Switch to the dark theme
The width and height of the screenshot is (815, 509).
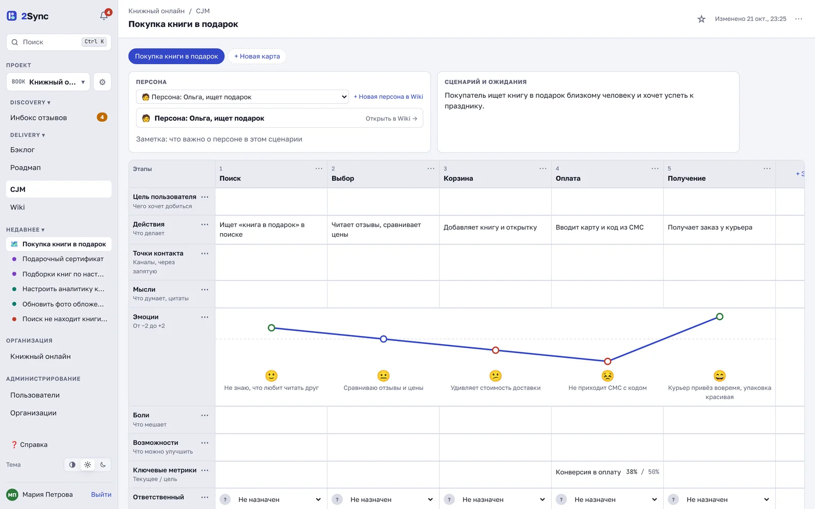pyautogui.click(x=103, y=465)
